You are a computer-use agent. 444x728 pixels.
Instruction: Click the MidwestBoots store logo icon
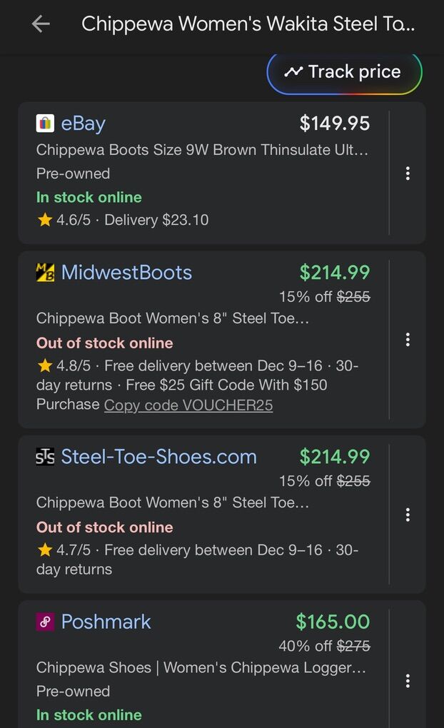(45, 273)
